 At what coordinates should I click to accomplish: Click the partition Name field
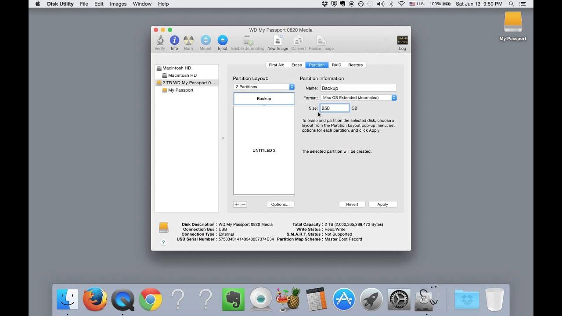pyautogui.click(x=358, y=88)
